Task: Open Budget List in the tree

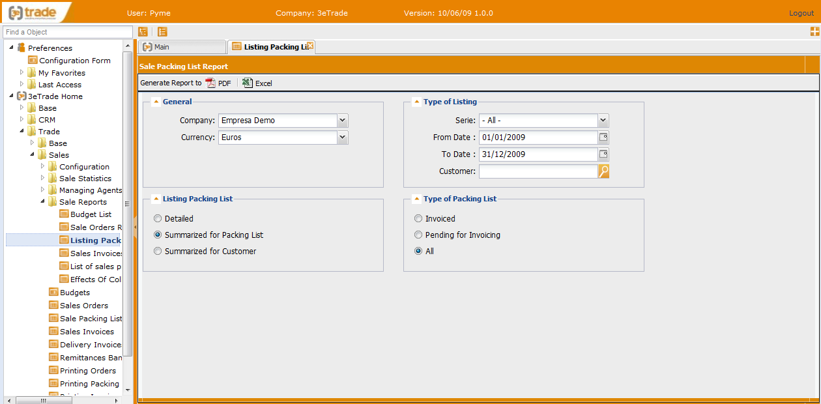Action: click(91, 214)
